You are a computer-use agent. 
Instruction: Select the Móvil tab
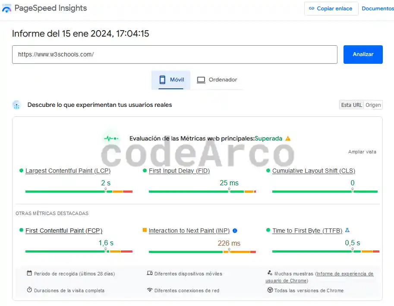click(171, 80)
